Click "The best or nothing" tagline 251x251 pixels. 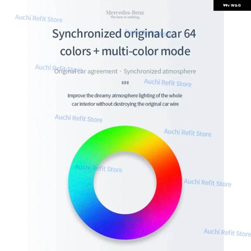click(125, 18)
